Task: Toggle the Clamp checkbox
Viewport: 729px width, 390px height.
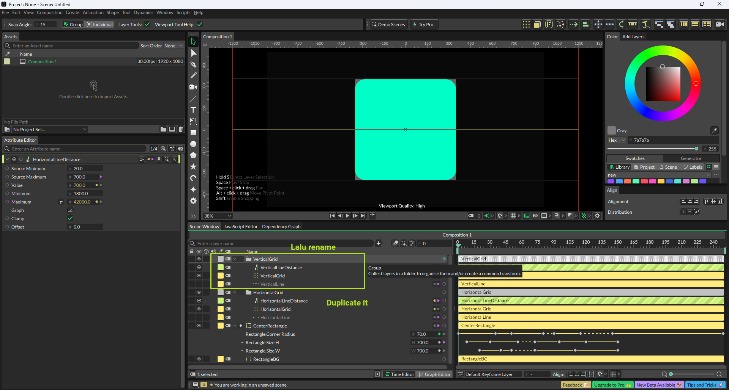Action: coord(70,219)
